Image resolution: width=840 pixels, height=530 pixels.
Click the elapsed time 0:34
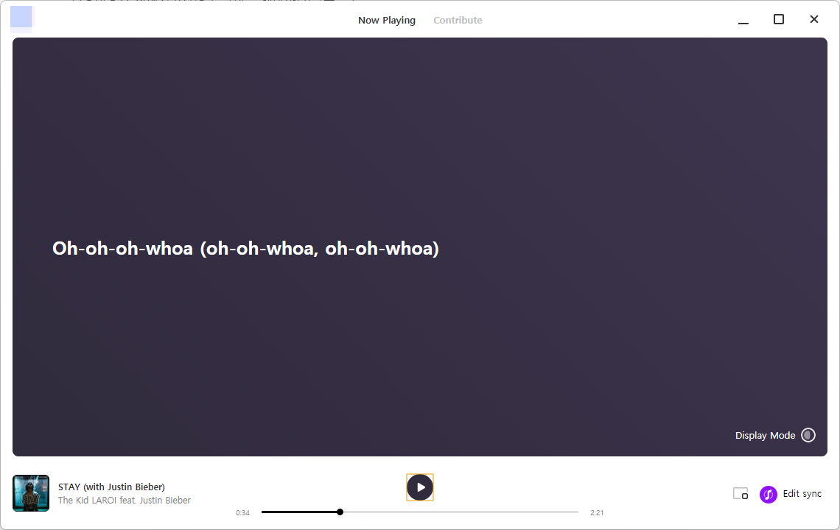[x=242, y=513]
